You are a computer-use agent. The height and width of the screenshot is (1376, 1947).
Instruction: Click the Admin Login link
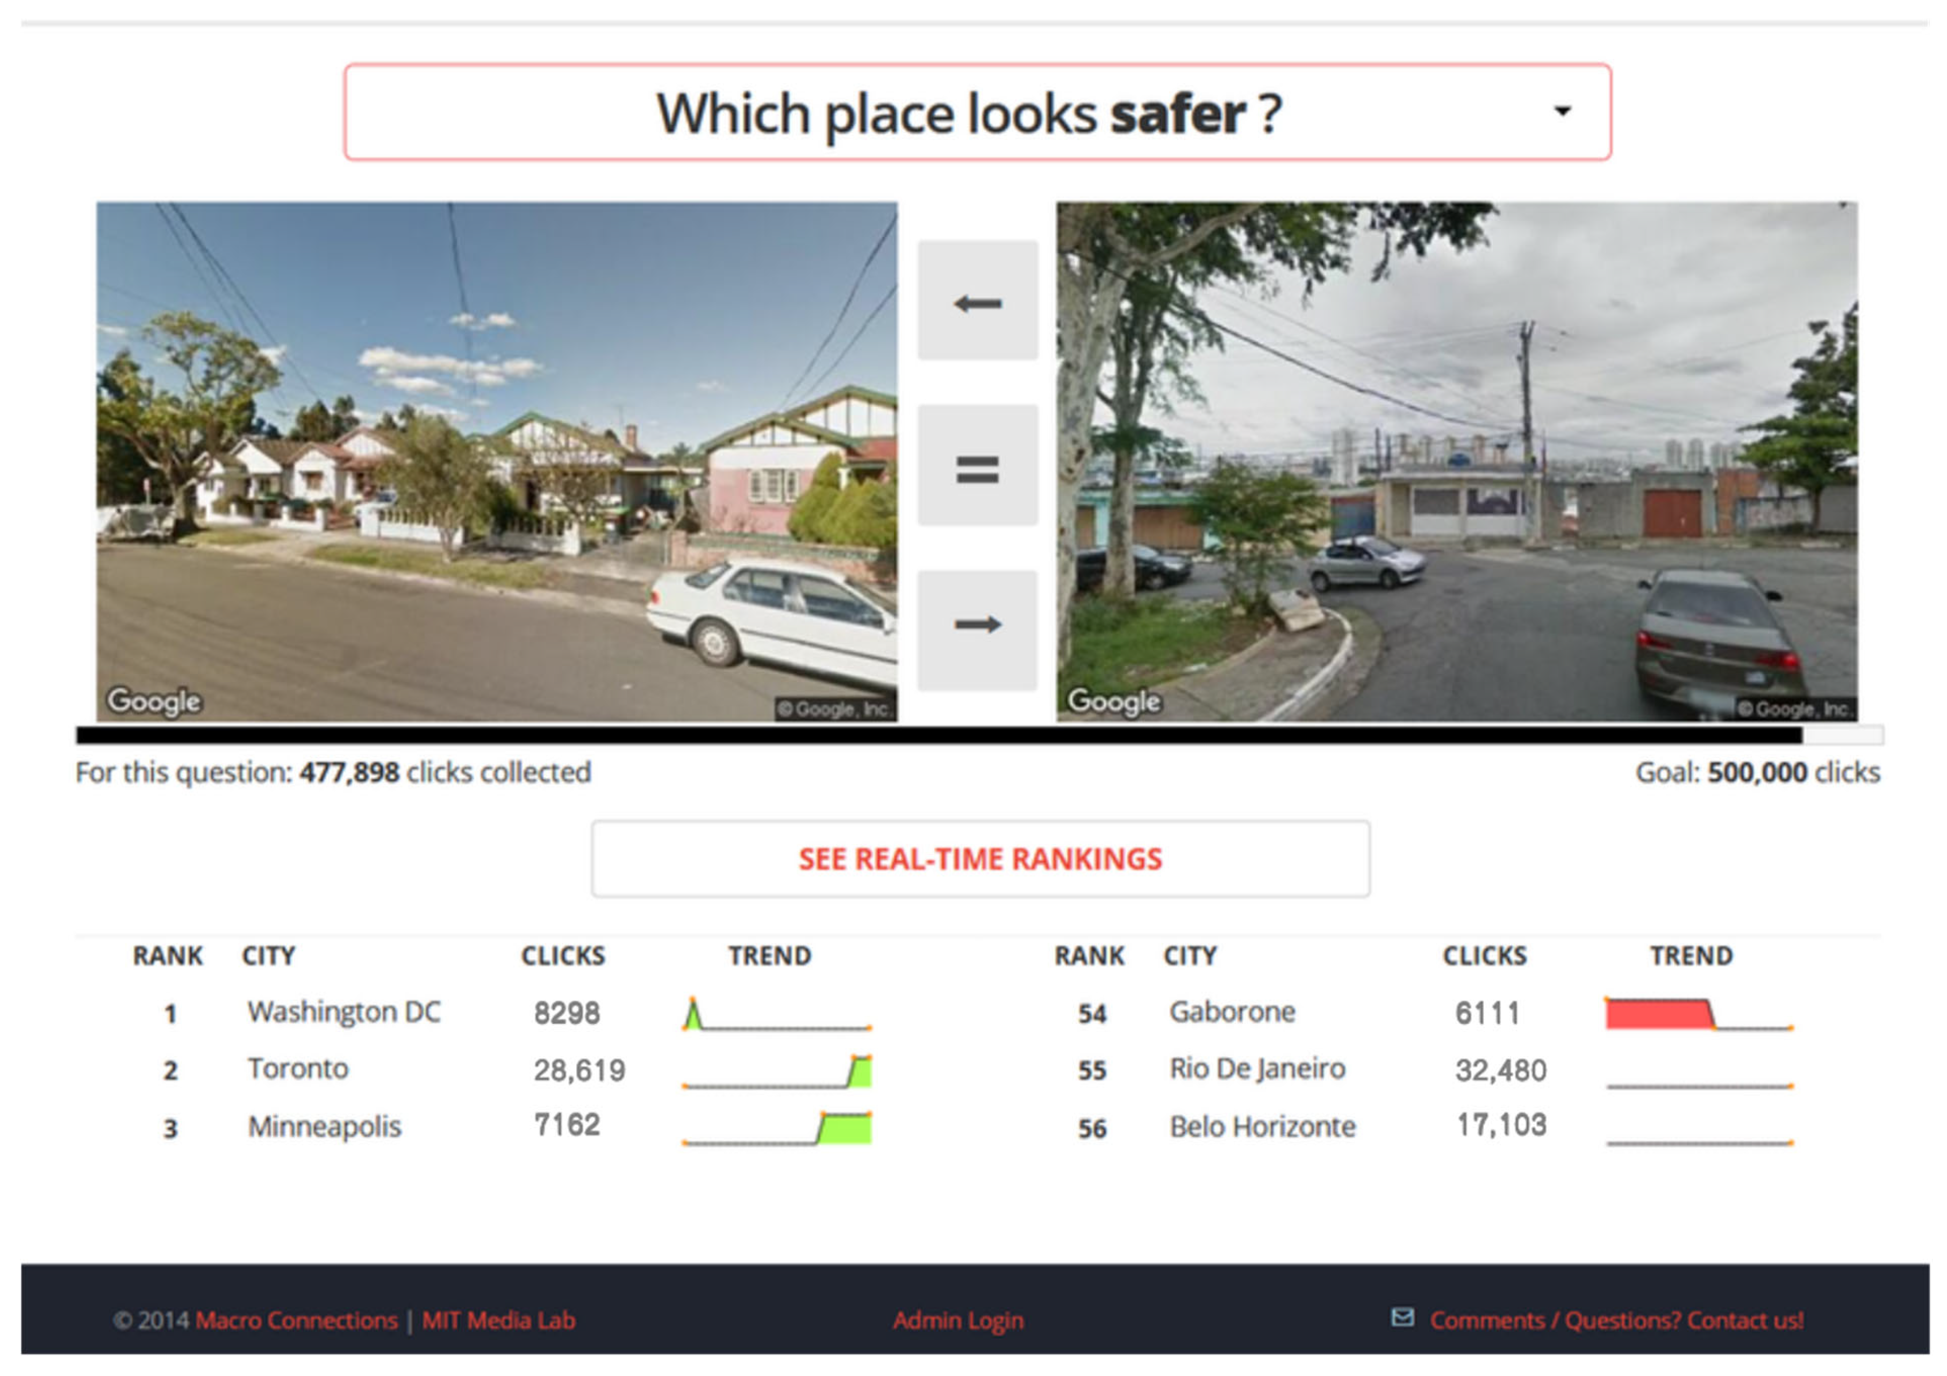pyautogui.click(x=958, y=1320)
